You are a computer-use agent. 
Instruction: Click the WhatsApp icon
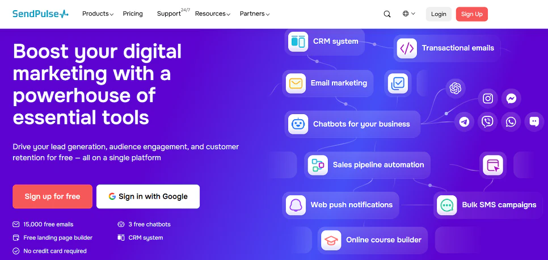pos(511,121)
